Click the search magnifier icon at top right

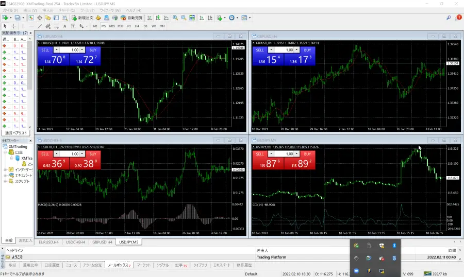[x=449, y=18]
